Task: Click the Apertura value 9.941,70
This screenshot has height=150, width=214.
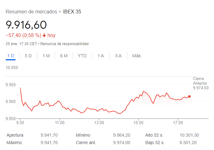Action: tap(49, 135)
